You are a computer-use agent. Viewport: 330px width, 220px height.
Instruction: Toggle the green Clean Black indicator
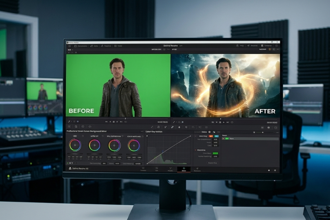215,153
